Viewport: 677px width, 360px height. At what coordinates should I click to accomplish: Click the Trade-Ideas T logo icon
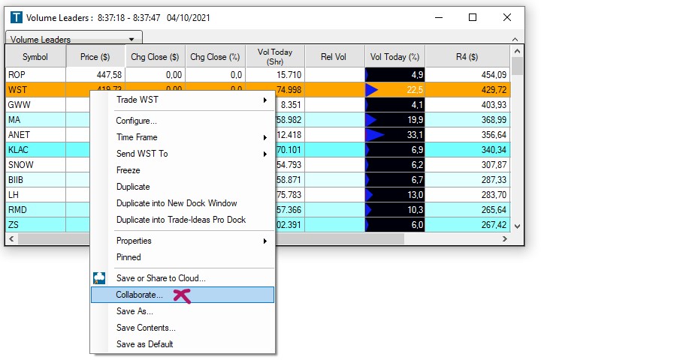click(x=17, y=17)
